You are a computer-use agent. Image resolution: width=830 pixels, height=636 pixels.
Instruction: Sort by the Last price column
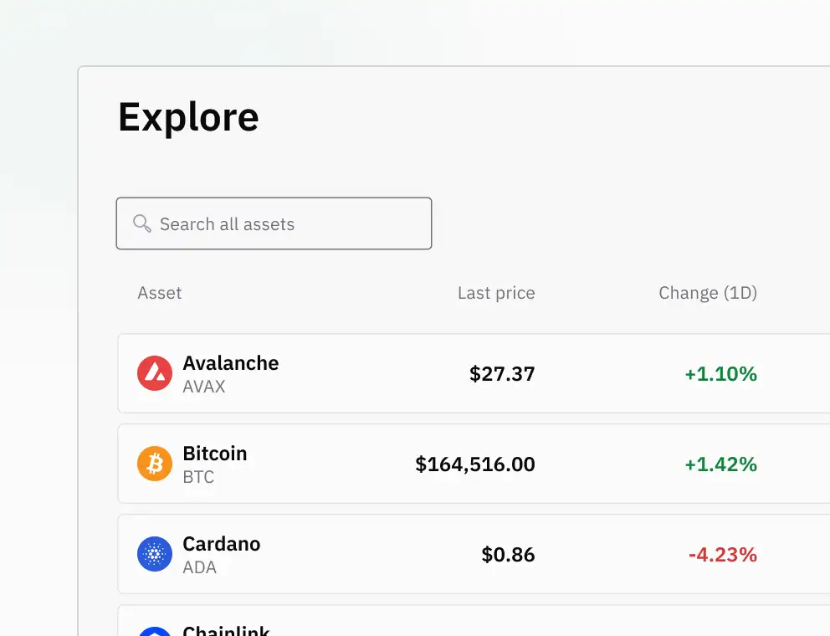[495, 293]
